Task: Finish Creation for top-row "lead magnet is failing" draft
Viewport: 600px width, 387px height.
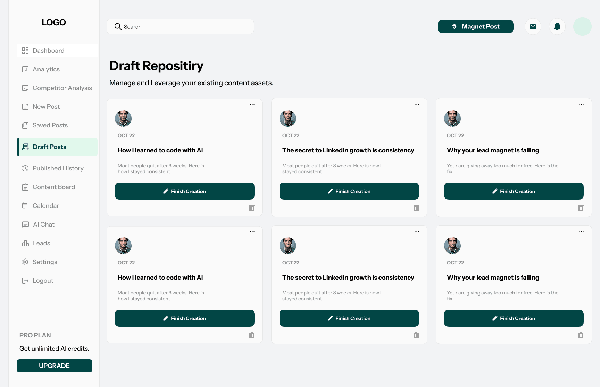Action: coord(514,191)
